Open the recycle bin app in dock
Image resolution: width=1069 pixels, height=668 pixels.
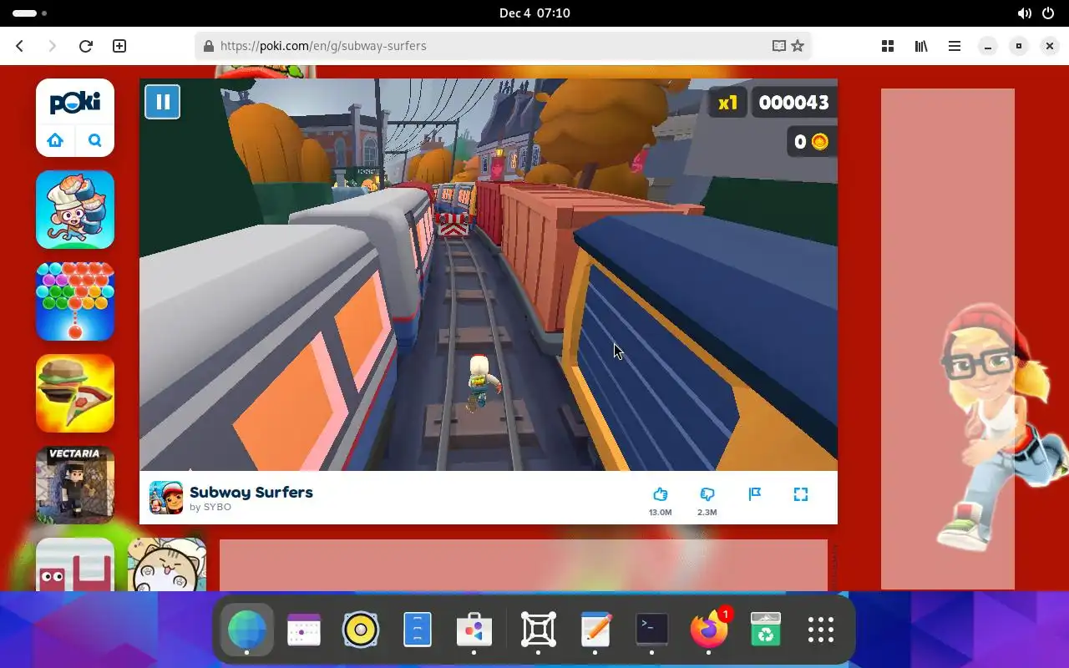[766, 630]
